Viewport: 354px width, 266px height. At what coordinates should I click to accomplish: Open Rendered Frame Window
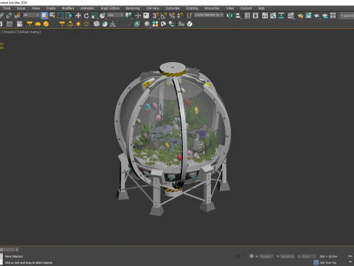click(308, 16)
